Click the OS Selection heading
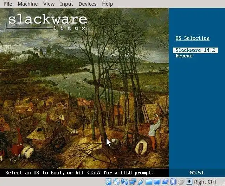The height and width of the screenshot is (186, 225). point(192,38)
